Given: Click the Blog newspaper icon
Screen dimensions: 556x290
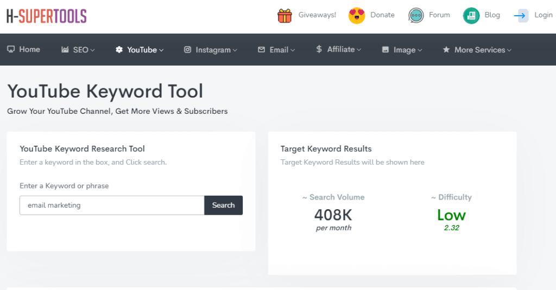Looking at the screenshot, I should point(471,16).
